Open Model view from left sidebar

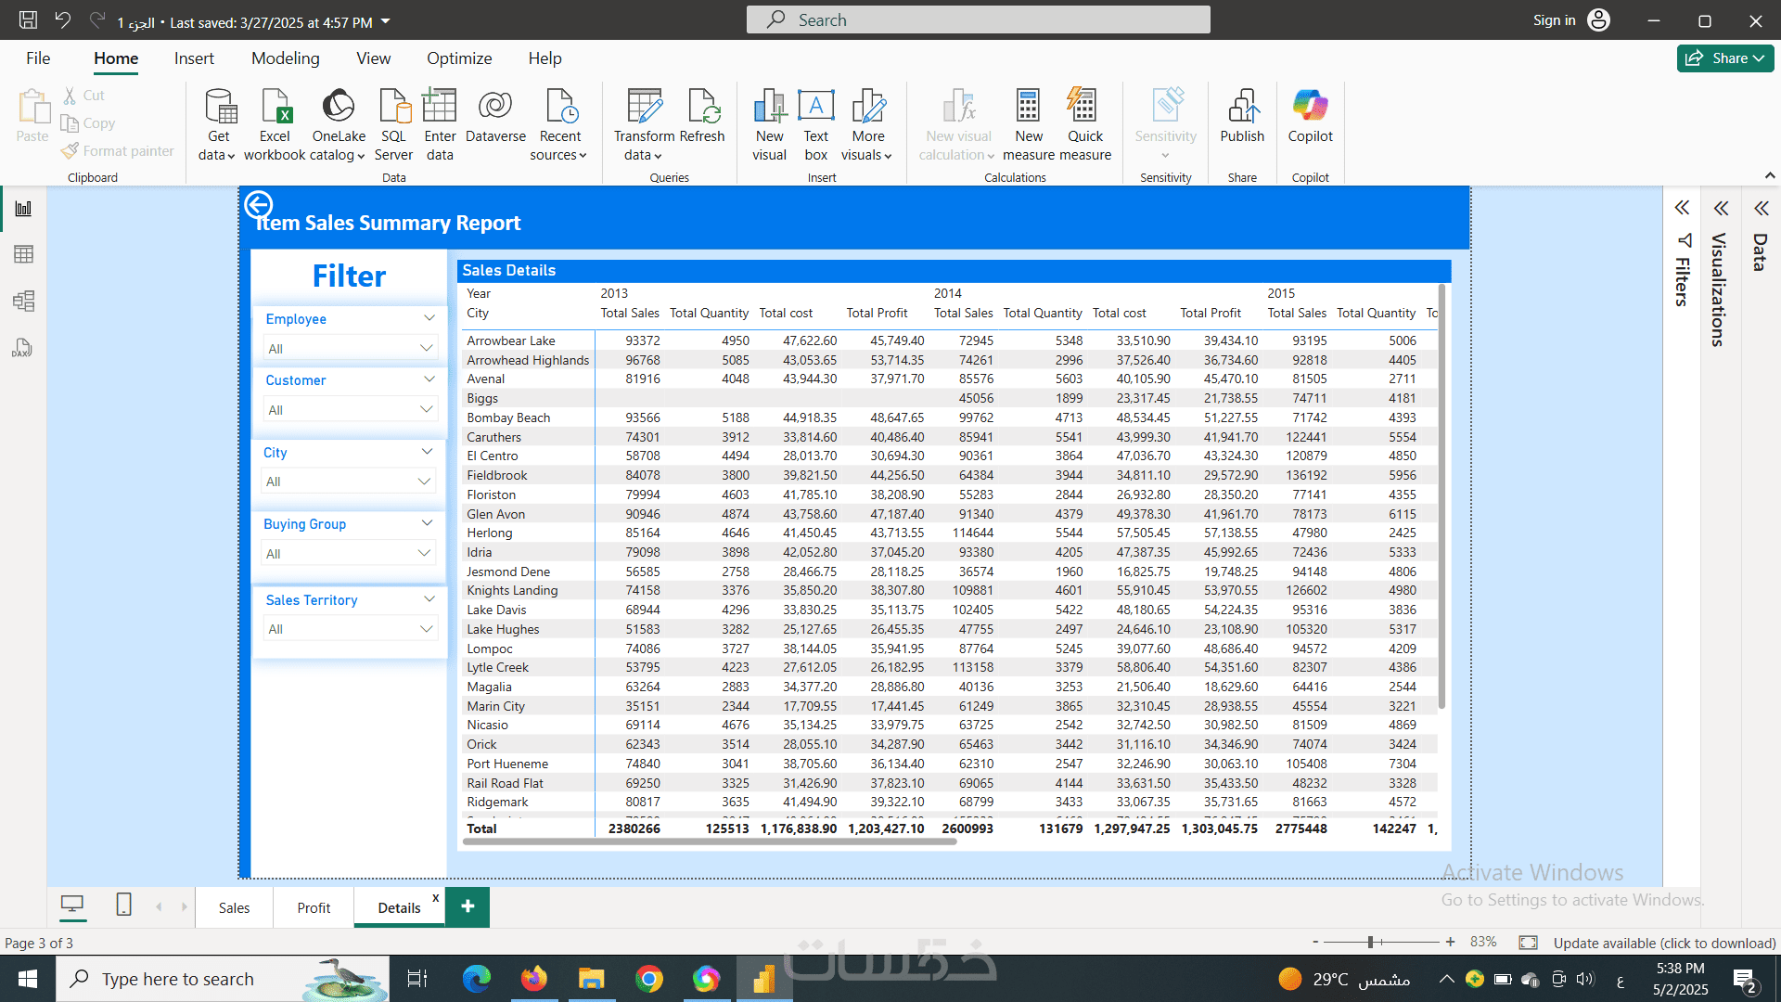(23, 301)
